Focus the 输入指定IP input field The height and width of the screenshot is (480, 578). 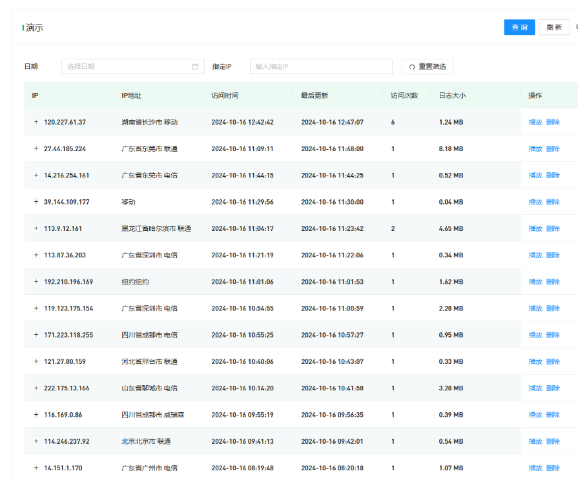point(321,66)
